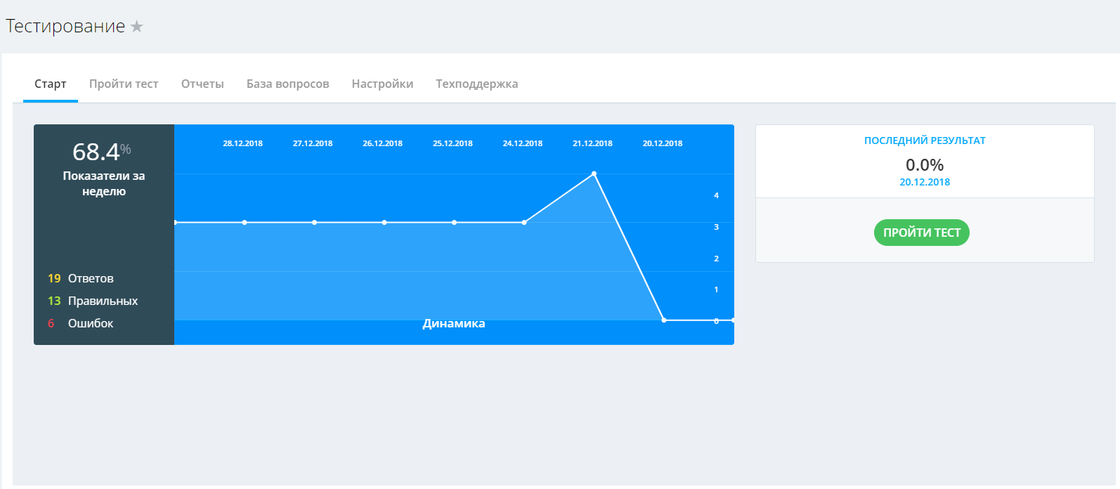Click the chart data point for 25.12.2018
The width and height of the screenshot is (1120, 489).
455,223
